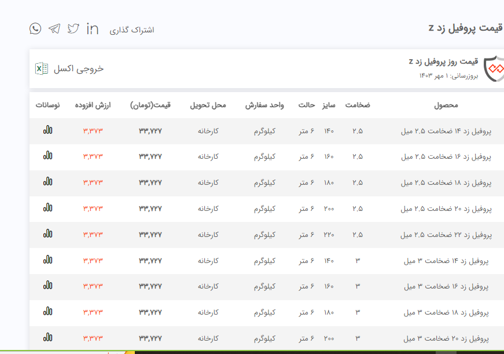The height and width of the screenshot is (354, 504).
Task: Click the red shield logo icon
Action: 494,69
